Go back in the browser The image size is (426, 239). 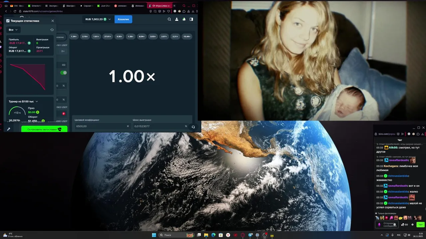coord(6,11)
